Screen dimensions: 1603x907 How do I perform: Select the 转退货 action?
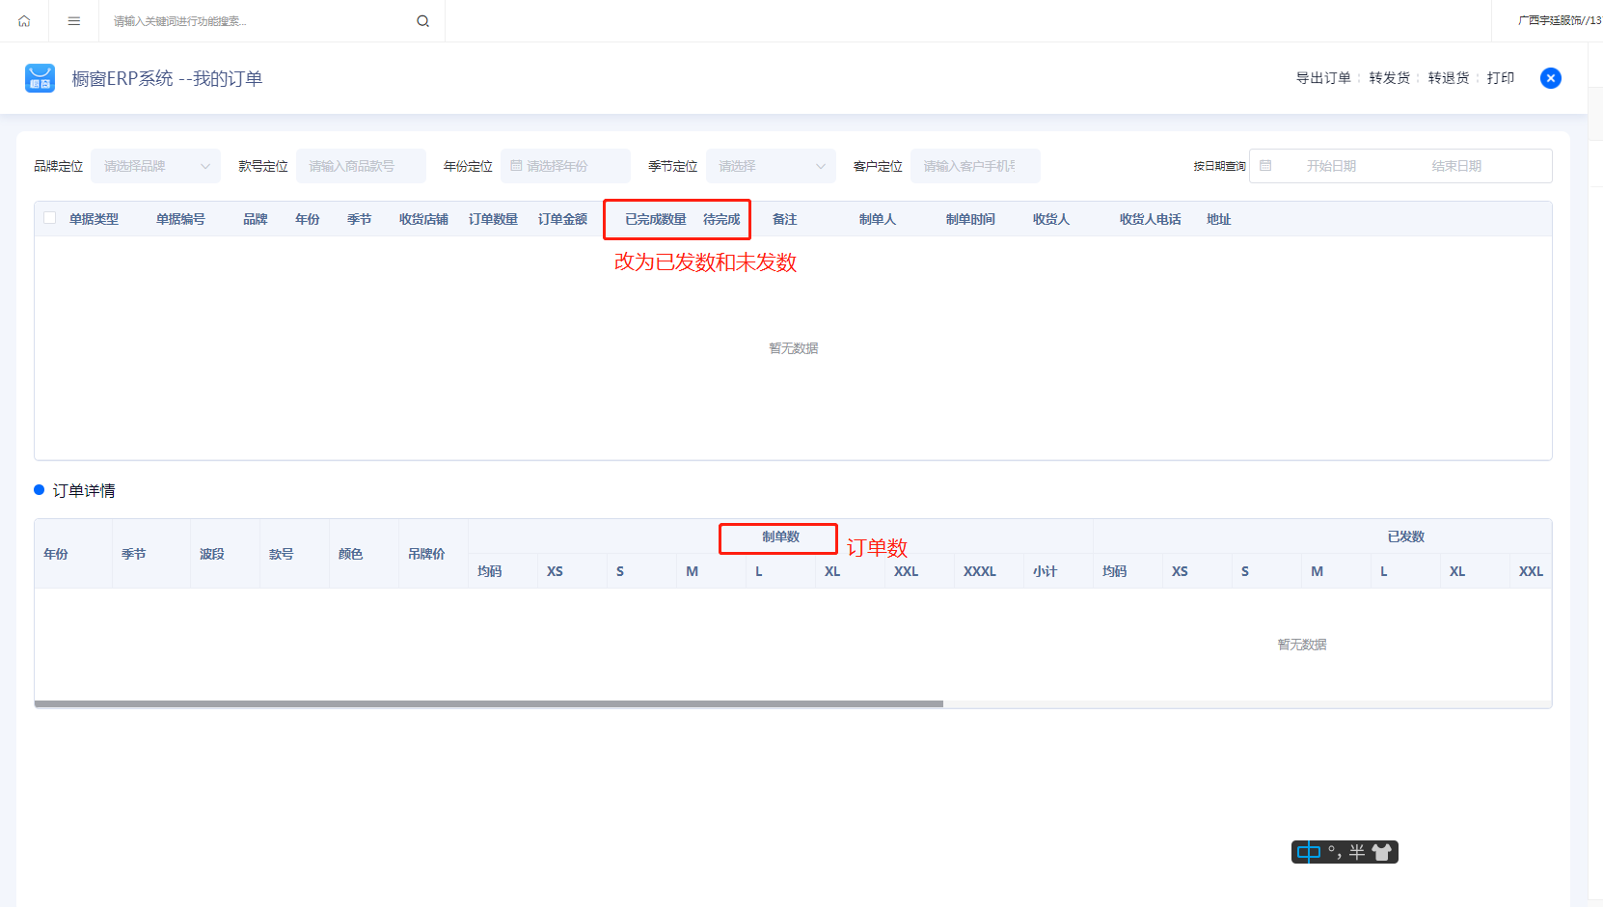click(x=1449, y=78)
